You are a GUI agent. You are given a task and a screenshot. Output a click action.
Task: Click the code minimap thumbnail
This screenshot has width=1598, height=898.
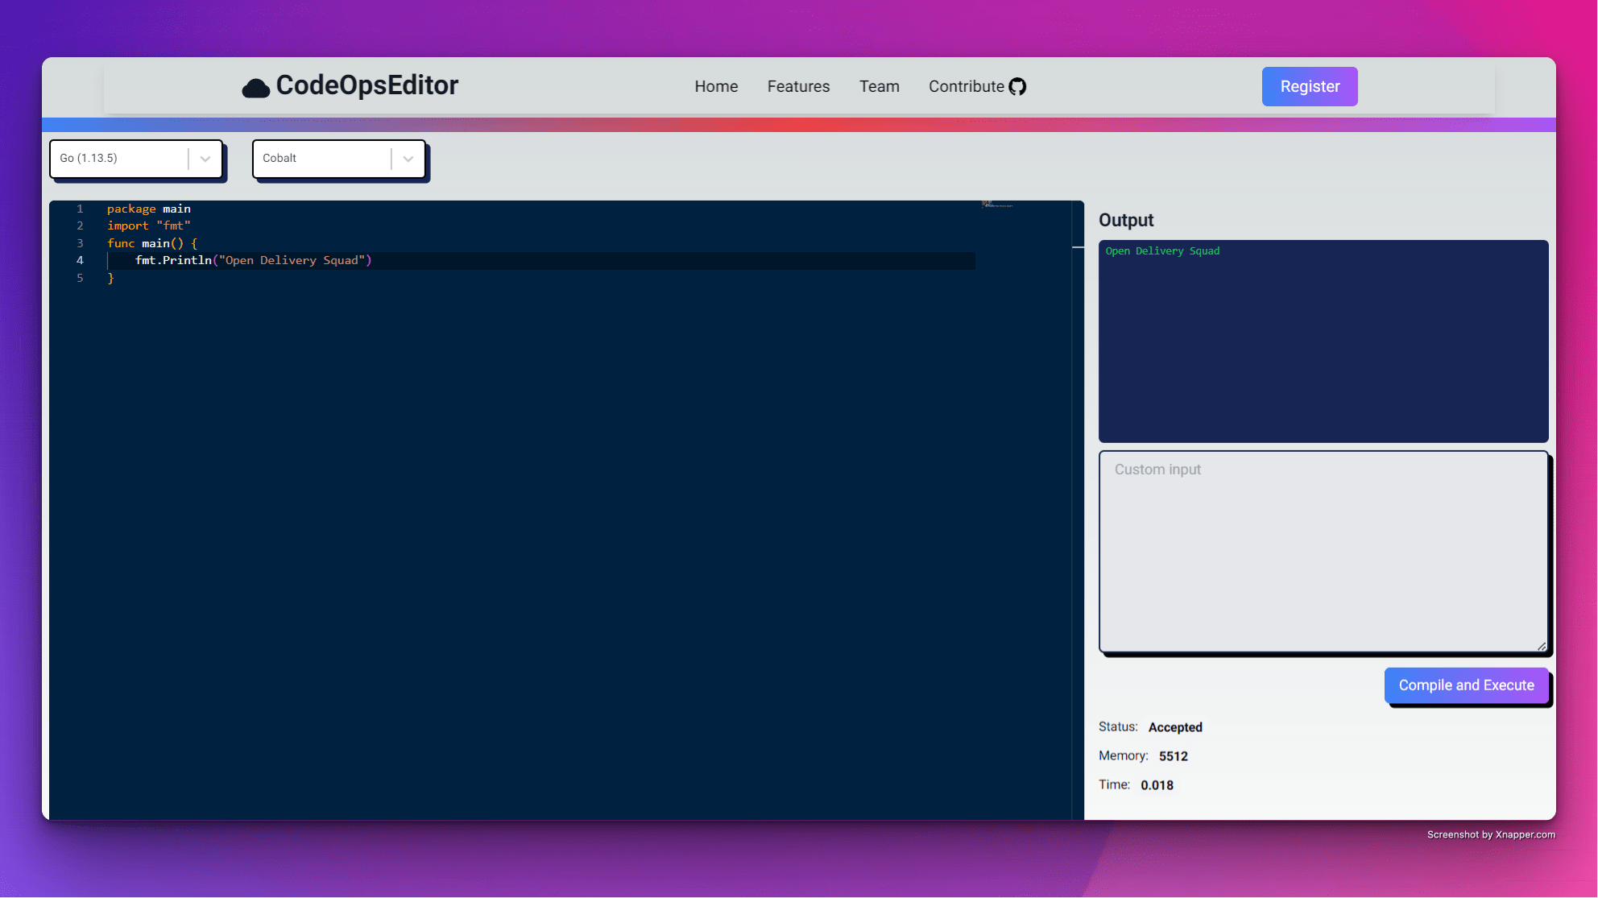coord(997,205)
